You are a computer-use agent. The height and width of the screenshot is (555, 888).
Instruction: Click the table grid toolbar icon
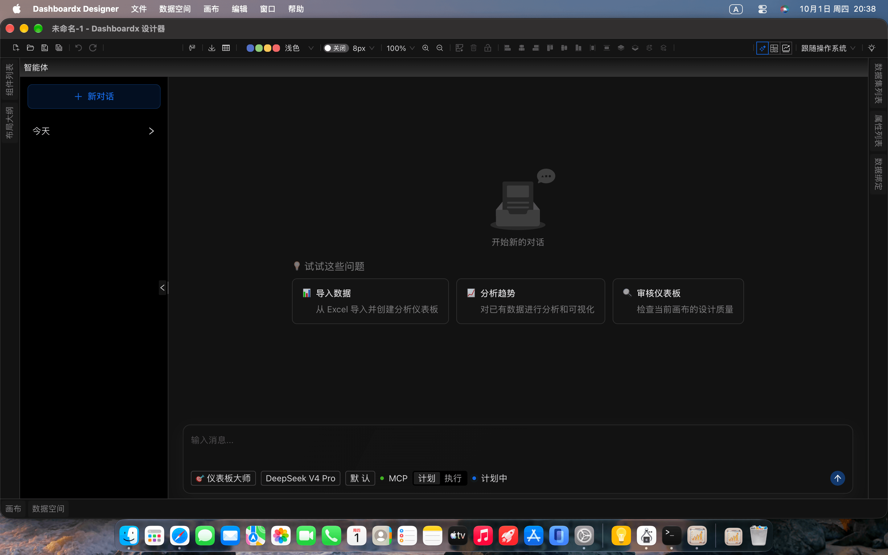click(x=226, y=48)
